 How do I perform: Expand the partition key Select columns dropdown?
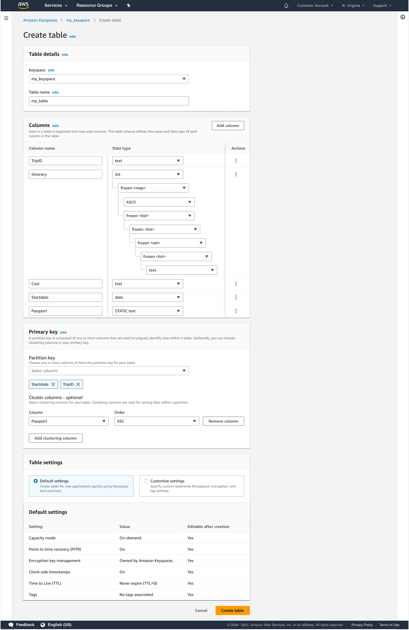(109, 371)
